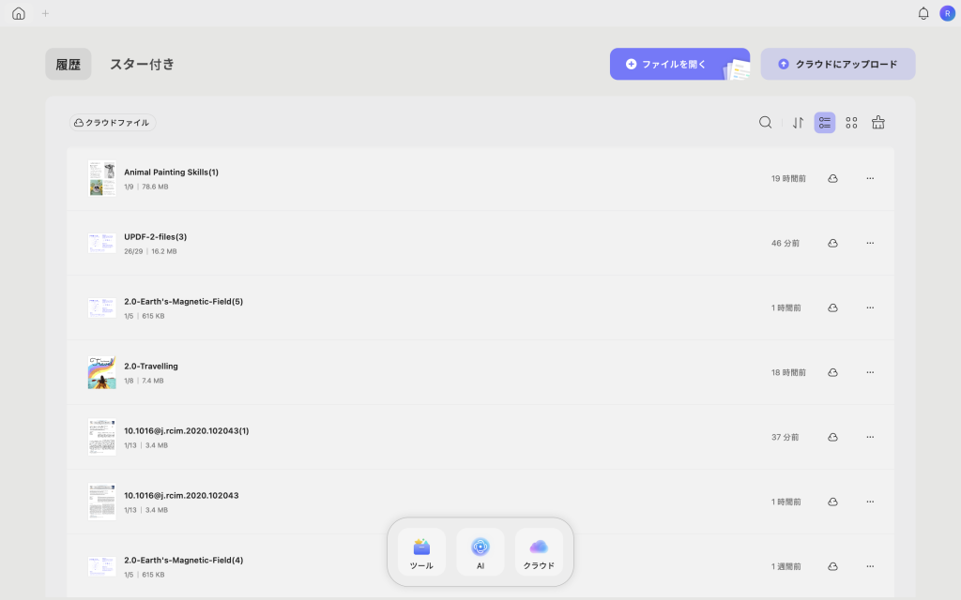
Task: Click cloud icon for Animal Painting Skills(1)
Action: (832, 179)
